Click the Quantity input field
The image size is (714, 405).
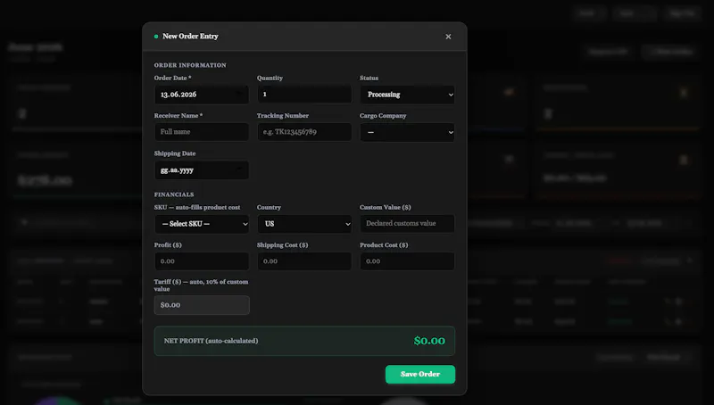click(x=304, y=95)
